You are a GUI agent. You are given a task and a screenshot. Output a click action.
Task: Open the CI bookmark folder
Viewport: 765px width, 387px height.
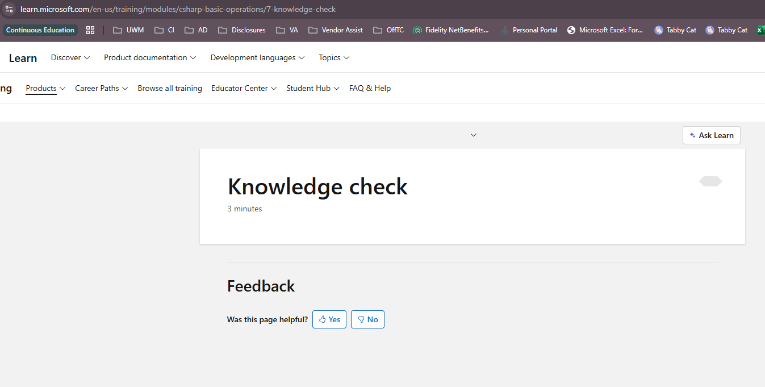(165, 30)
